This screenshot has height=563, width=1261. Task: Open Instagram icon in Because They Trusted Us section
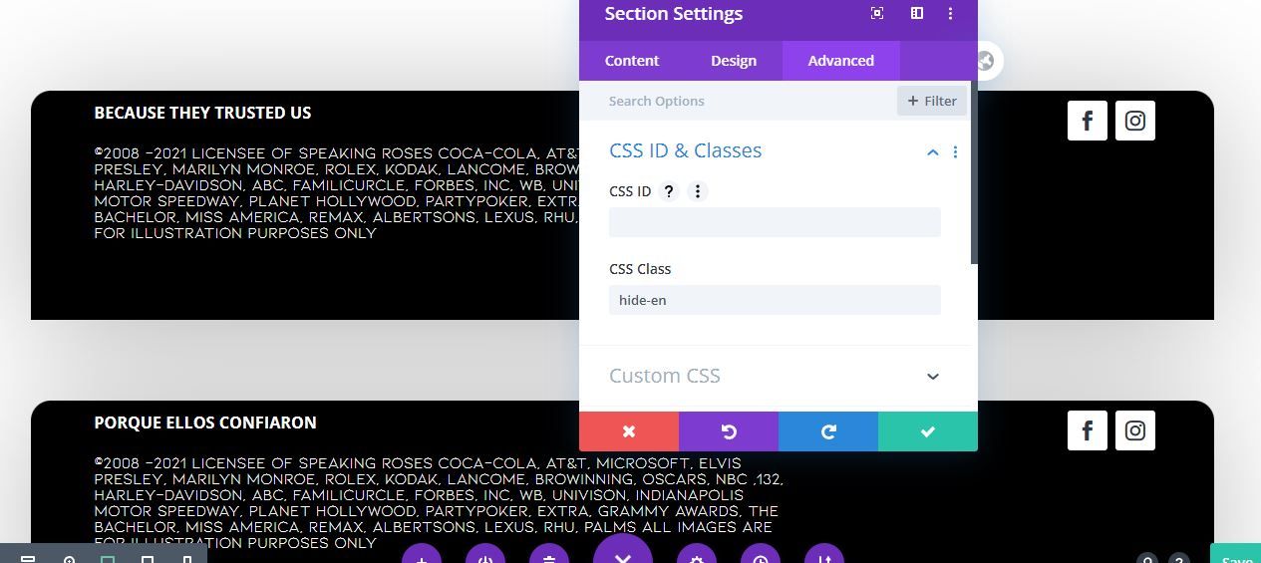pos(1135,121)
